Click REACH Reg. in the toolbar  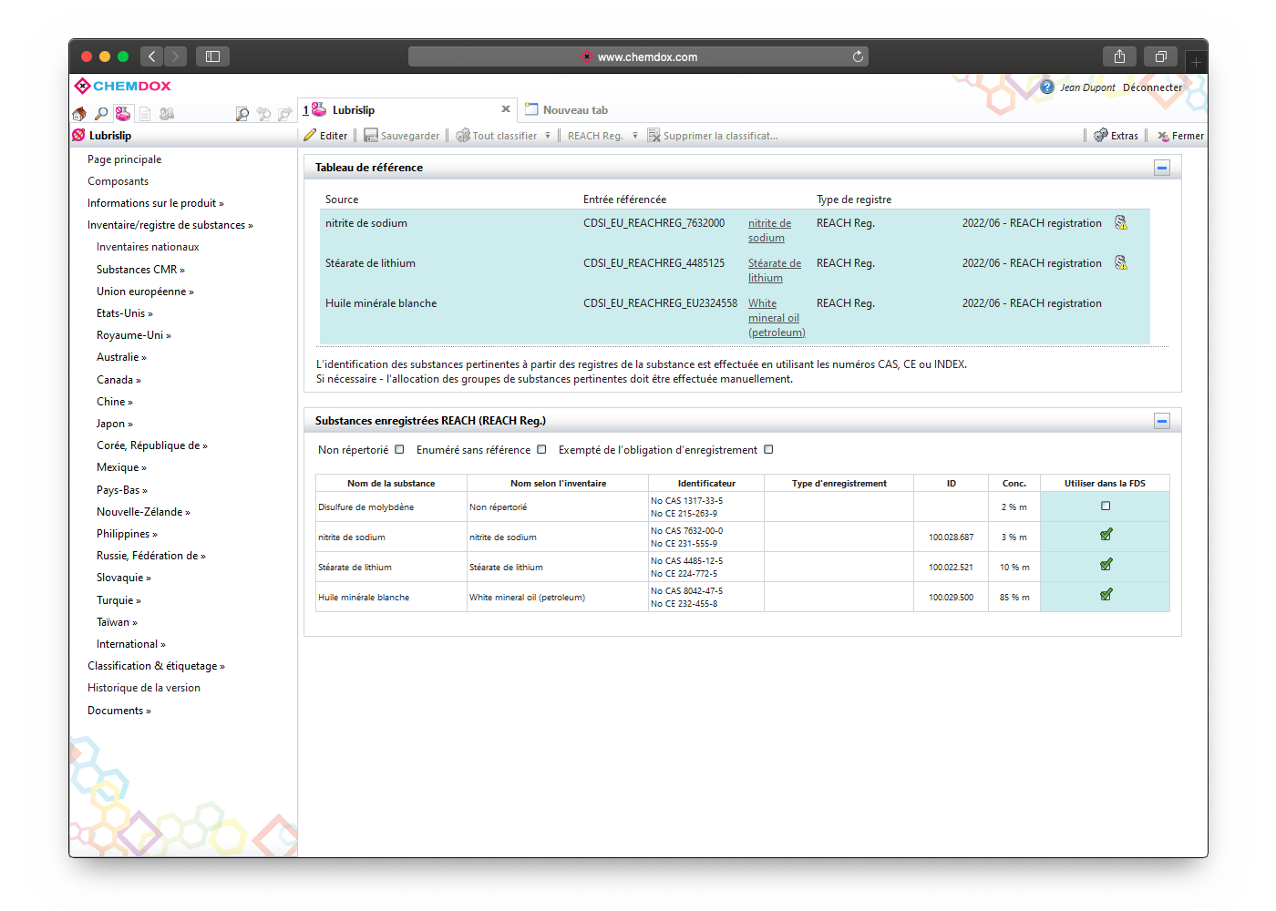click(595, 136)
